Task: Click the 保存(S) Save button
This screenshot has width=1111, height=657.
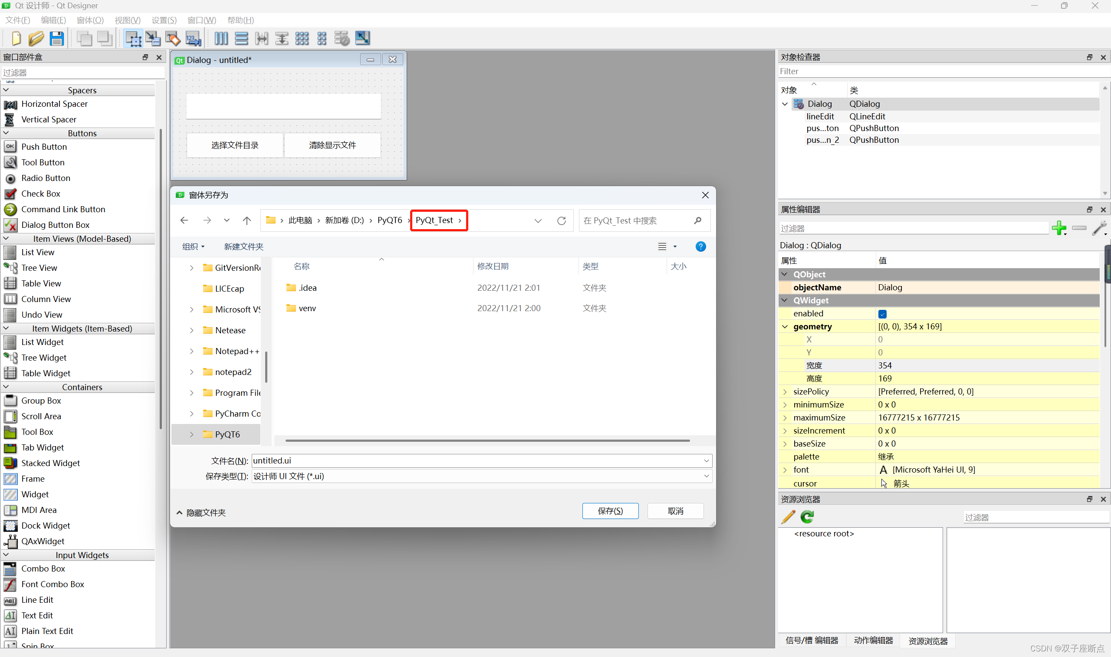Action: click(x=610, y=511)
